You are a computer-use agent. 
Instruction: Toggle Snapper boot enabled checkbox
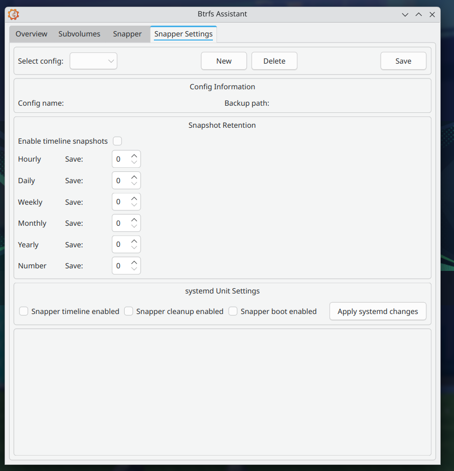(x=233, y=311)
